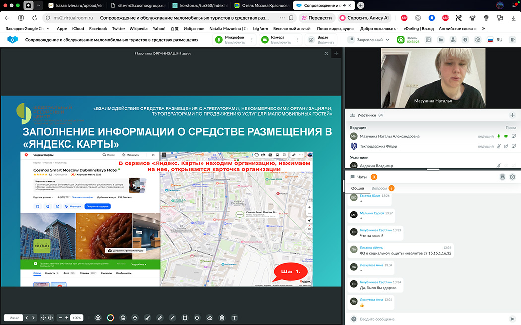521x325 pixels.
Task: Open the drawing color wheel picker
Action: click(x=110, y=318)
